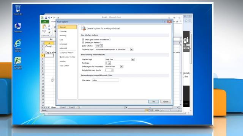Open the Quick Access Toolbar category
This screenshot has height=136, width=243.
[67, 57]
